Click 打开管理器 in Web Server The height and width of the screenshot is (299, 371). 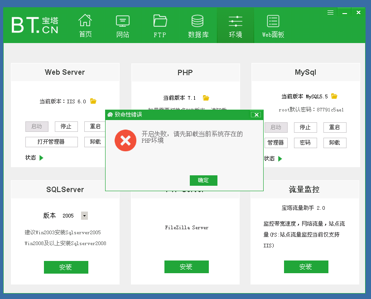coord(52,142)
